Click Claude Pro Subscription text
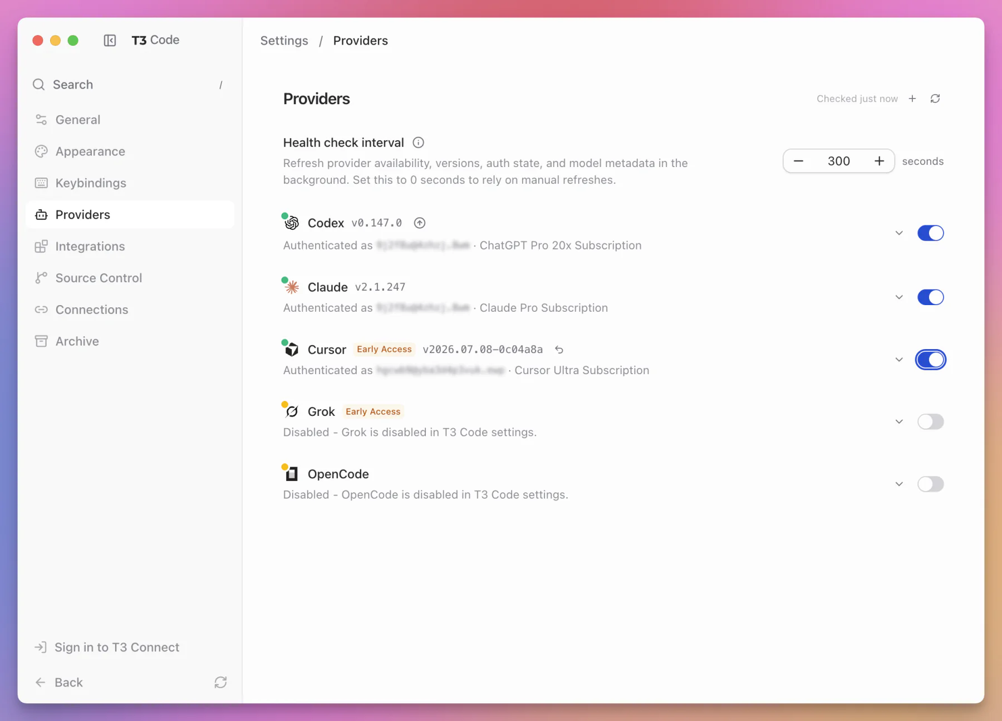This screenshot has height=721, width=1002. (x=544, y=308)
